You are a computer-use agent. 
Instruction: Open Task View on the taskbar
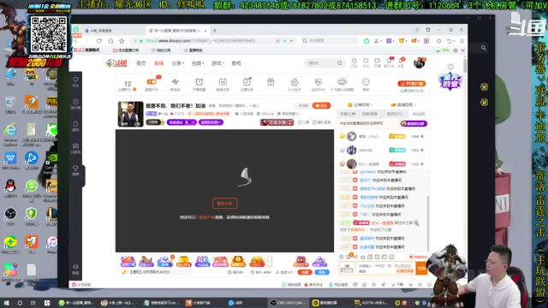coord(33,303)
